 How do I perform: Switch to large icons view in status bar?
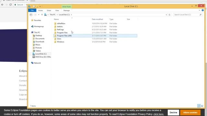tap(202, 106)
